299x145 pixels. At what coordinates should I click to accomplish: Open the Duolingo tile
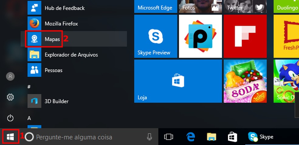coord(286,6)
